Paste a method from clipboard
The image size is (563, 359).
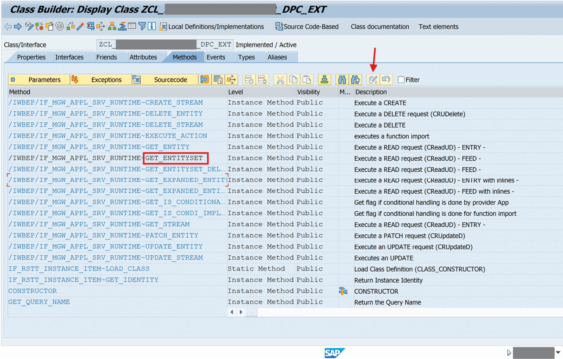click(x=307, y=79)
